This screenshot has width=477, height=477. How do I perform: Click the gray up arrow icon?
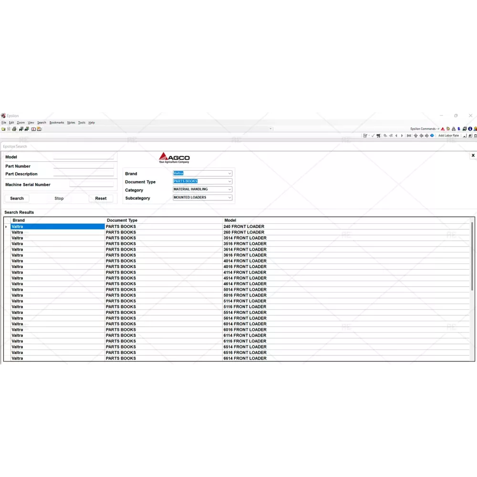[x=415, y=135]
